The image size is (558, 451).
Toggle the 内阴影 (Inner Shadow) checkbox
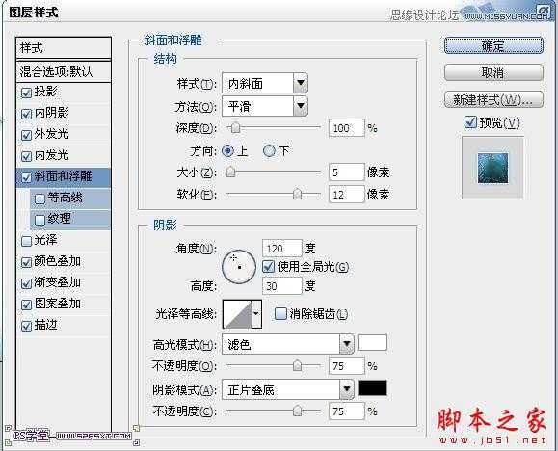[26, 114]
